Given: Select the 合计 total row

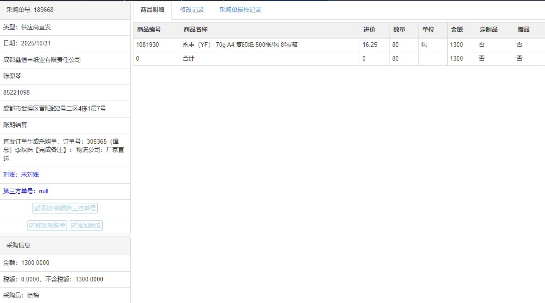Looking at the screenshot, I should click(189, 59).
